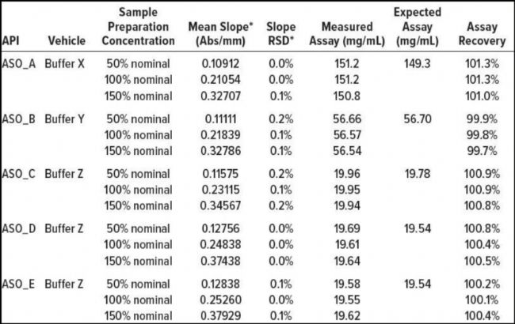Screen dimensions: 515x324
Task: Click the ASO_D row label
Action: click(20, 228)
